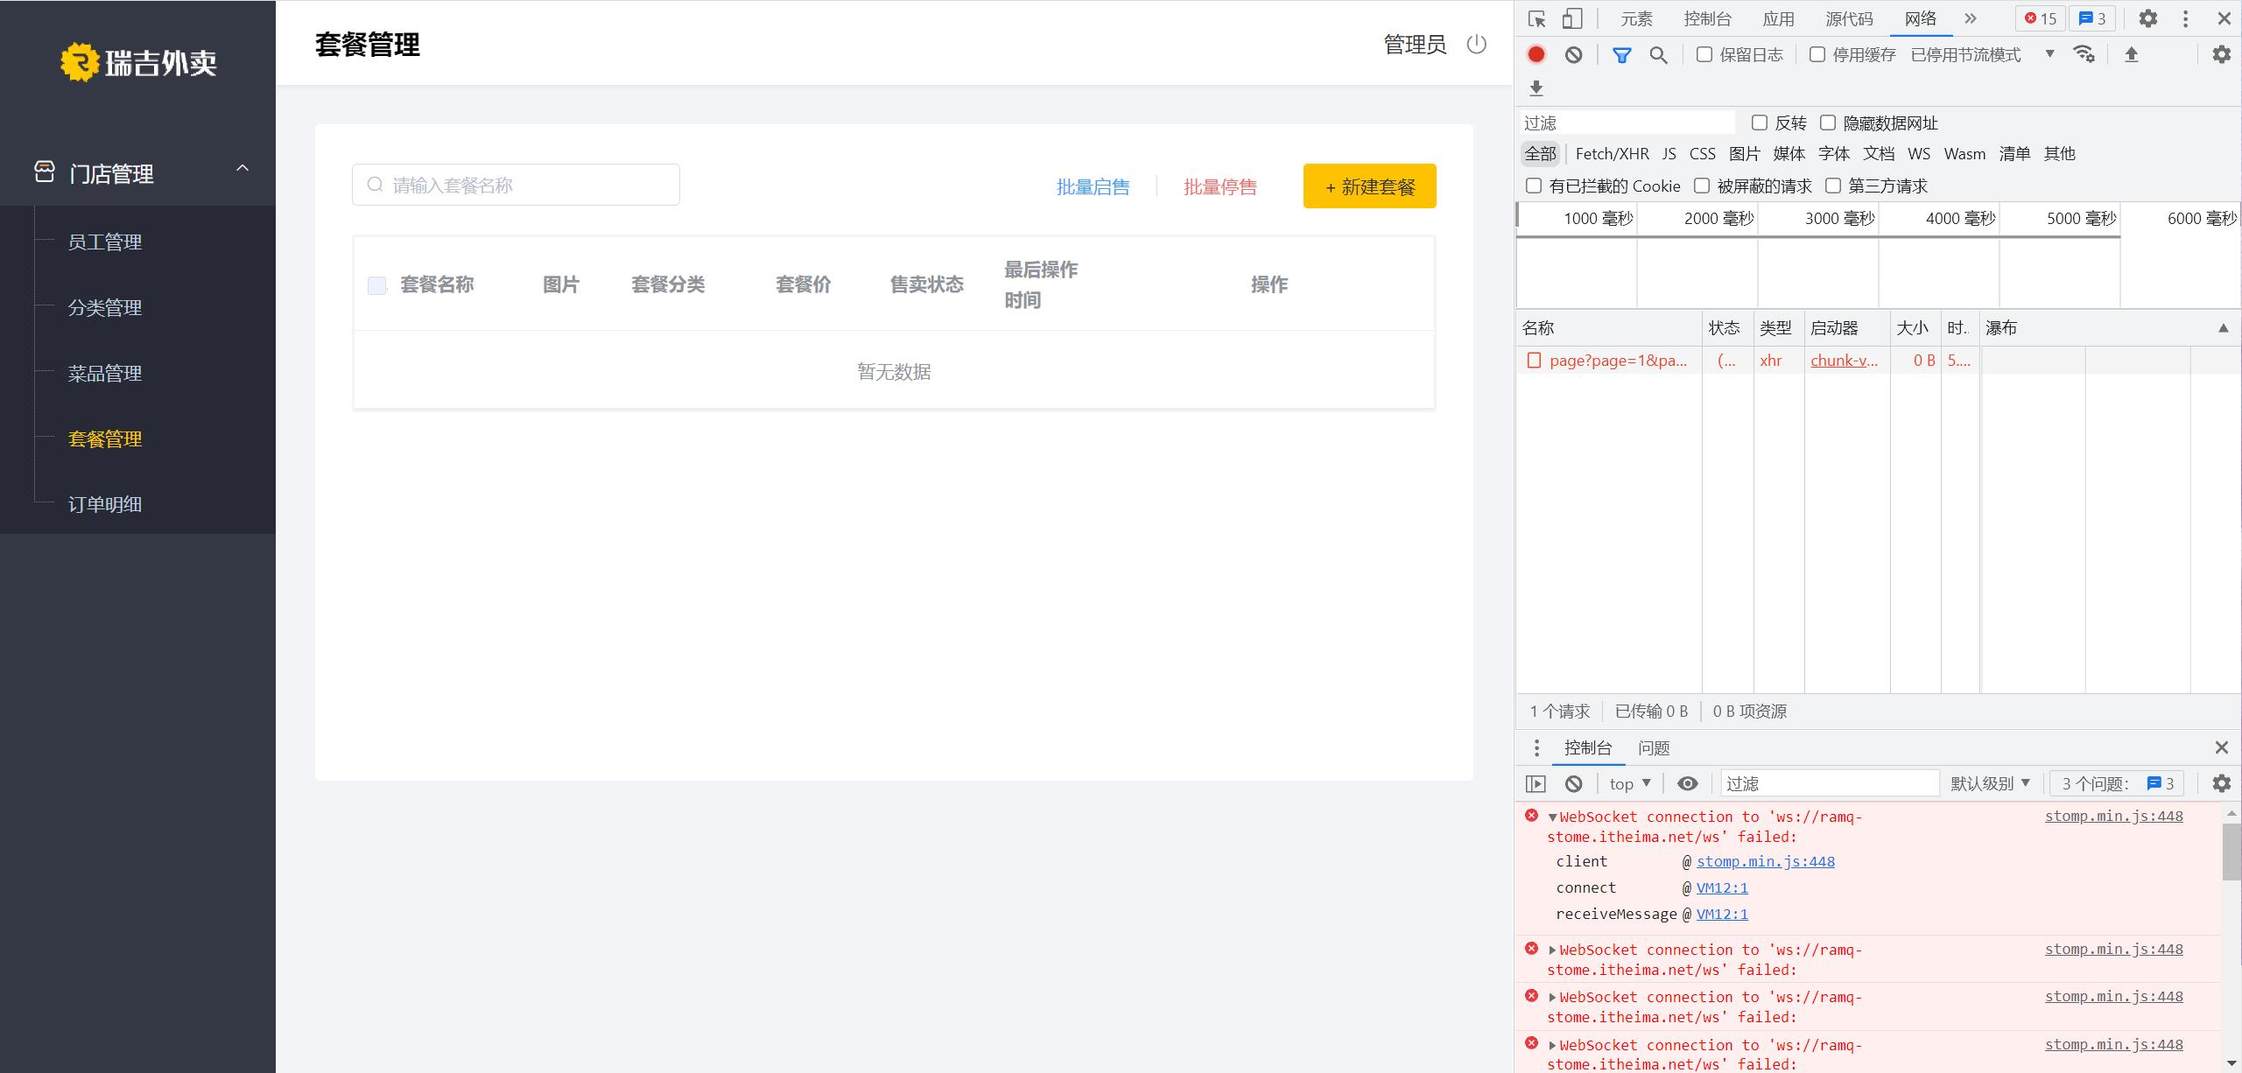Clear the network log with the clear icon
The width and height of the screenshot is (2242, 1073).
(1574, 54)
